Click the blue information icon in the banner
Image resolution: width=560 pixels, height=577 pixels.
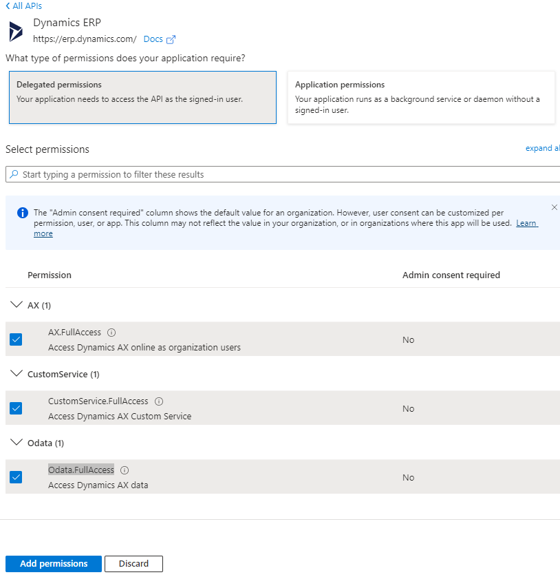(x=23, y=213)
